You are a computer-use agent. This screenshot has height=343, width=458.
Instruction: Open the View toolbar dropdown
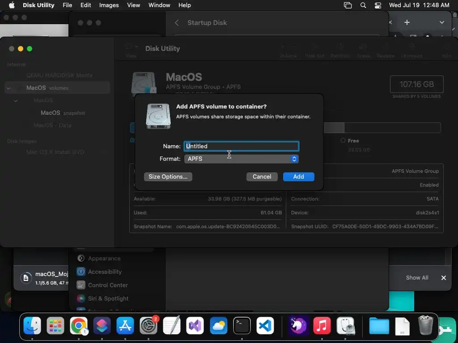[x=131, y=50]
